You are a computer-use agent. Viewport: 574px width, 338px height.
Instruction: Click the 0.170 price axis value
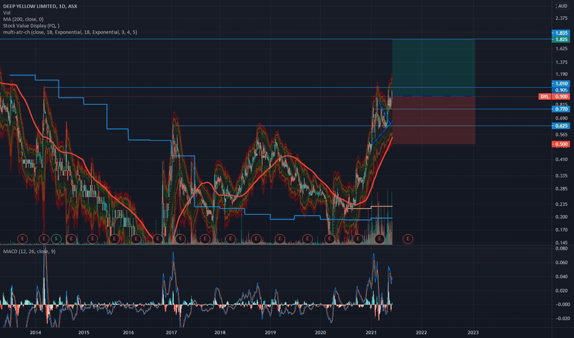coord(561,230)
